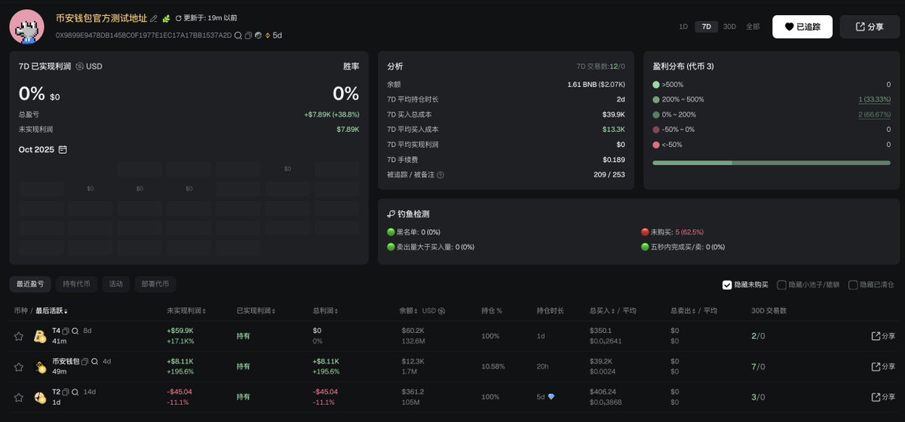This screenshot has height=422, width=905.
Task: Switch currency icon next to 7D 已实现利润 USD
Action: [x=80, y=66]
